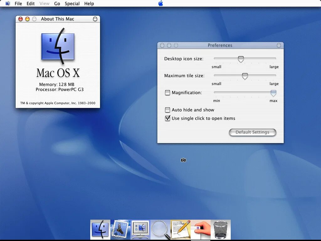
Task: Click the Default Settings button
Action: click(x=252, y=132)
